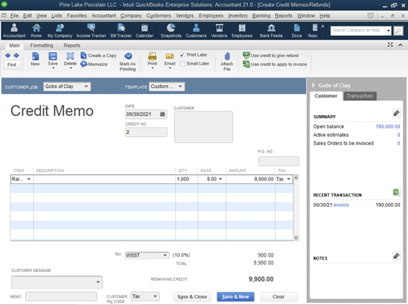
Task: Click the Clear button
Action: pos(279,297)
